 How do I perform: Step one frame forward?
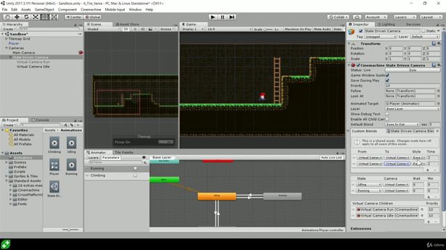pyautogui.click(x=232, y=17)
